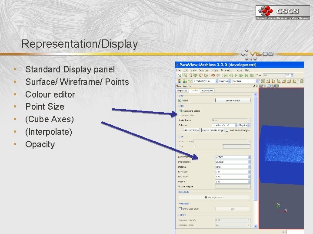Toggle the Visible checkbox
Image resolution: width=313 pixels, height=234 pixels.
[180, 100]
